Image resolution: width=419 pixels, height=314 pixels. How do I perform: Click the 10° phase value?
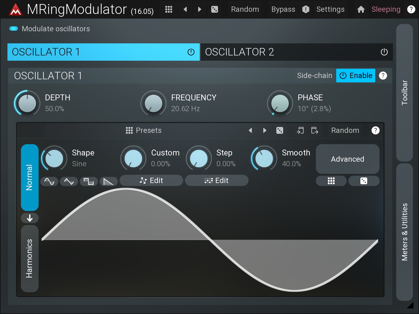point(314,109)
